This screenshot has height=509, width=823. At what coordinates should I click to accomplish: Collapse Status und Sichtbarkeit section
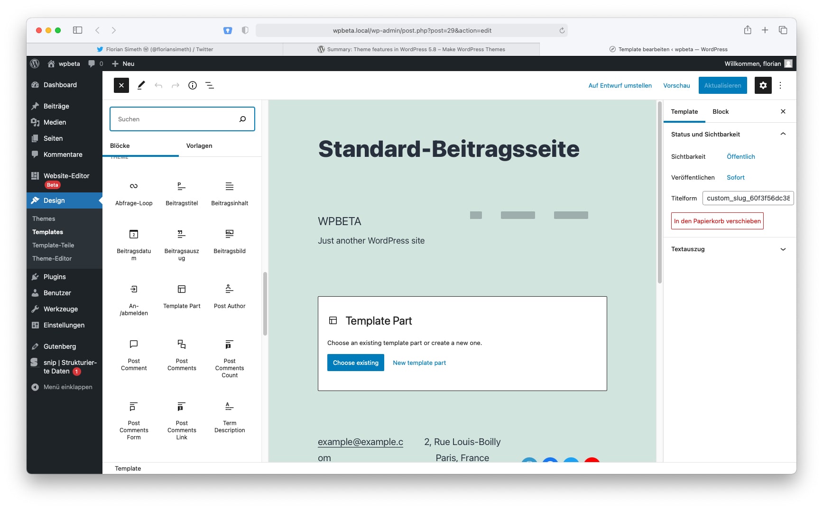coord(783,134)
